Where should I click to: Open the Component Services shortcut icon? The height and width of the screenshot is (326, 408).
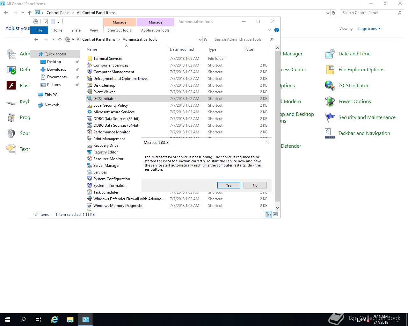(x=90, y=65)
